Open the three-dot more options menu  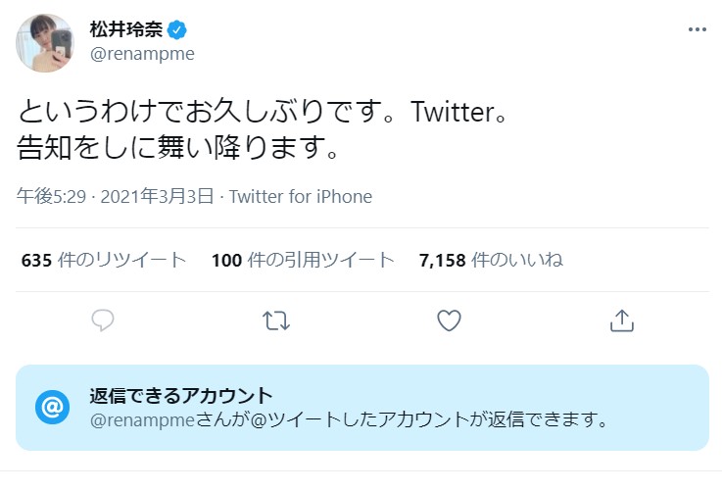pos(698,29)
